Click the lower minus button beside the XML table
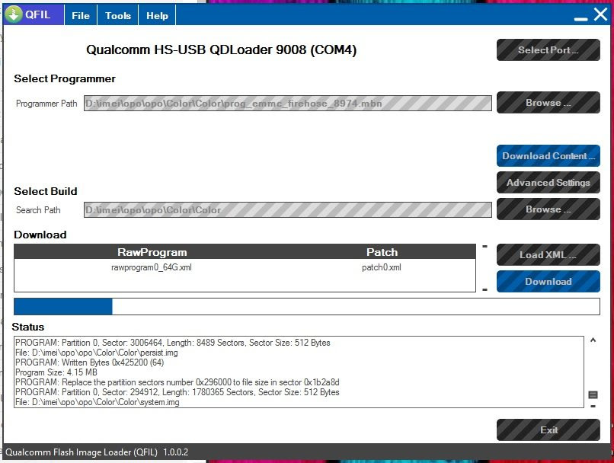The height and width of the screenshot is (463, 614). click(484, 289)
